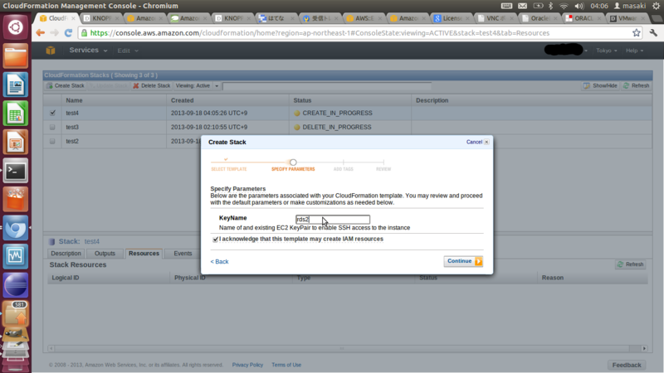Click the browser forward arrow
This screenshot has height=373, width=664.
pyautogui.click(x=54, y=33)
